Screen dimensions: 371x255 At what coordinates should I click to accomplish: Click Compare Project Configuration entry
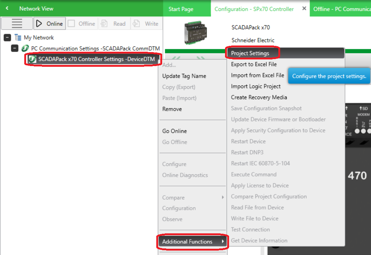pos(286,196)
